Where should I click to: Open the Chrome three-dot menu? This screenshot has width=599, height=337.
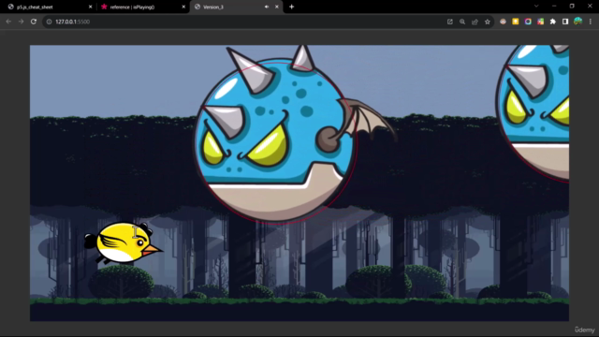pyautogui.click(x=591, y=22)
